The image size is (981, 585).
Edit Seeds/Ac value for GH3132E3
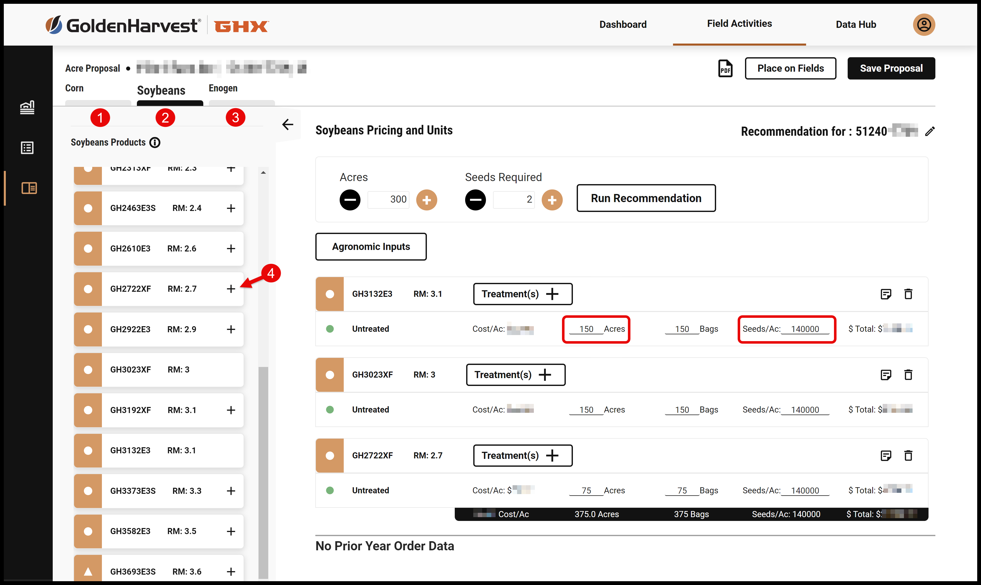click(x=805, y=329)
